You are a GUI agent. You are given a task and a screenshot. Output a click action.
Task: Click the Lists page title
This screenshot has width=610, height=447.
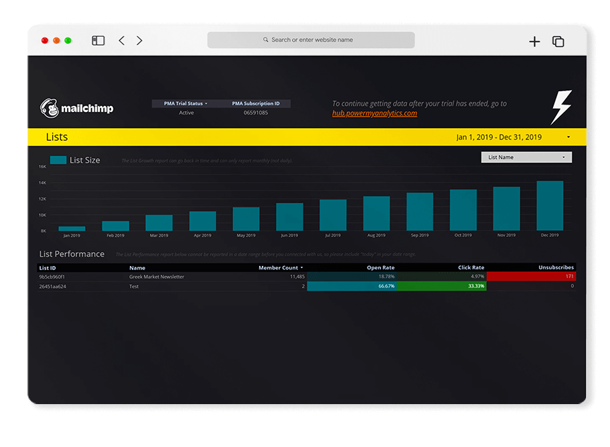[57, 137]
